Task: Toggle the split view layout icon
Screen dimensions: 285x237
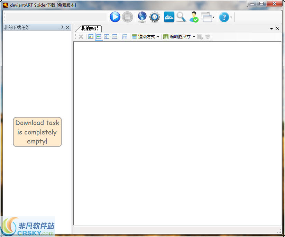Action: point(107,36)
